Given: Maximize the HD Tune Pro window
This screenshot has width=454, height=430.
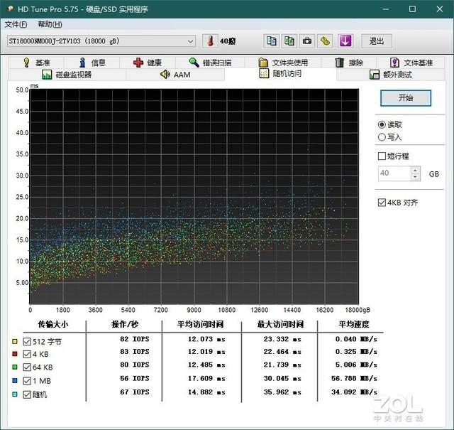Looking at the screenshot, I should click(412, 9).
